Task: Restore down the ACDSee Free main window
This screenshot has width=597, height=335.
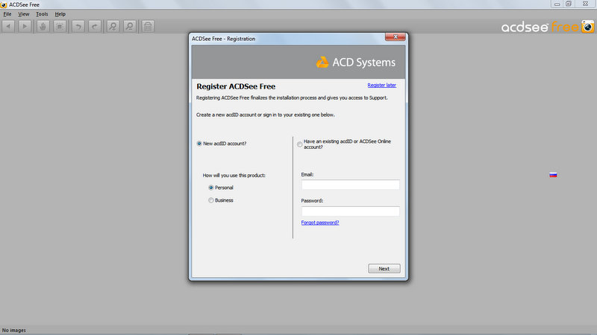Action: tap(569, 4)
